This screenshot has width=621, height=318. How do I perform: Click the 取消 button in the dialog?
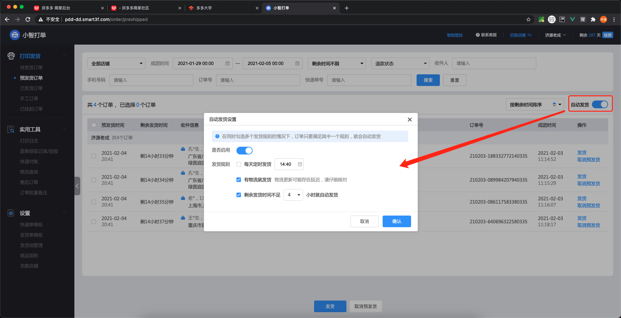point(364,221)
